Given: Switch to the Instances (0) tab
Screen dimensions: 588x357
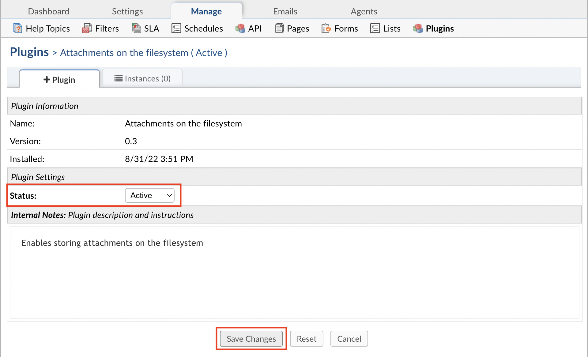Looking at the screenshot, I should [x=142, y=78].
